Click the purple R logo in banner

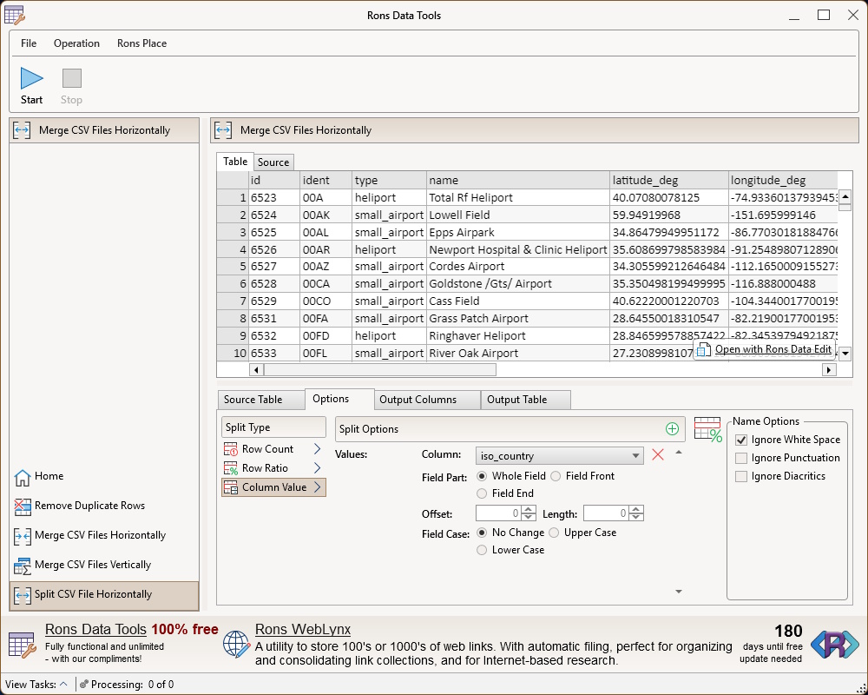point(835,645)
